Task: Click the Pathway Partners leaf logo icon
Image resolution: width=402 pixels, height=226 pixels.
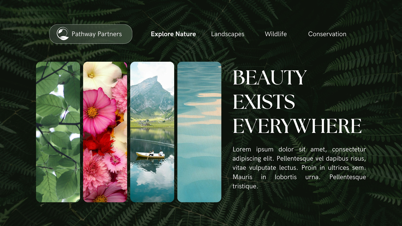Action: 63,34
